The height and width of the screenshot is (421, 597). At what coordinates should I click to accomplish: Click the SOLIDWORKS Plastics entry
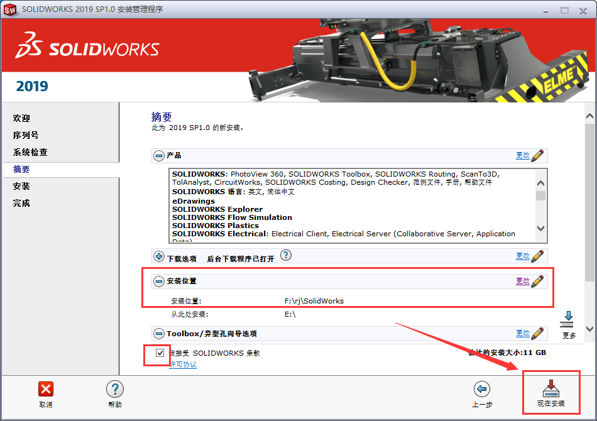point(216,226)
